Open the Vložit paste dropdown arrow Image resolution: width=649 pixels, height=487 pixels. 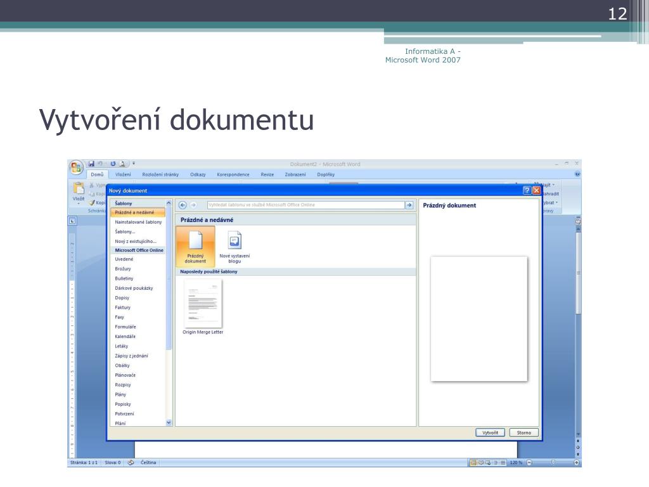pos(78,204)
